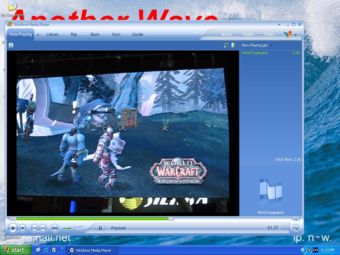Click the Previous track button
340x255 pixels.
(x=34, y=228)
